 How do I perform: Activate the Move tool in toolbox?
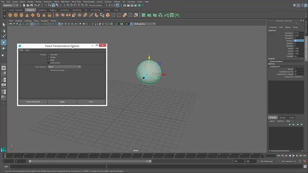tap(3, 42)
